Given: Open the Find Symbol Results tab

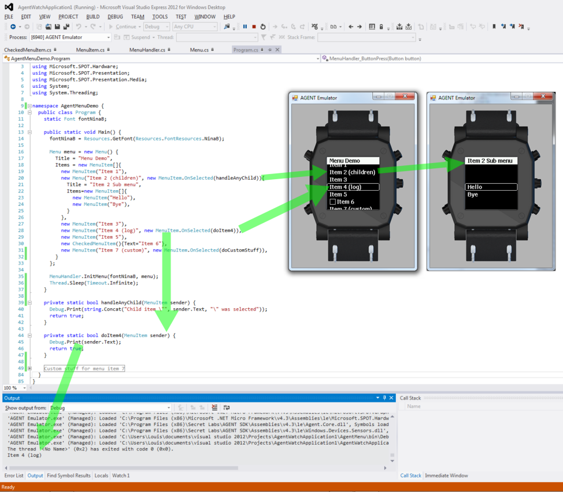Looking at the screenshot, I should (x=69, y=475).
